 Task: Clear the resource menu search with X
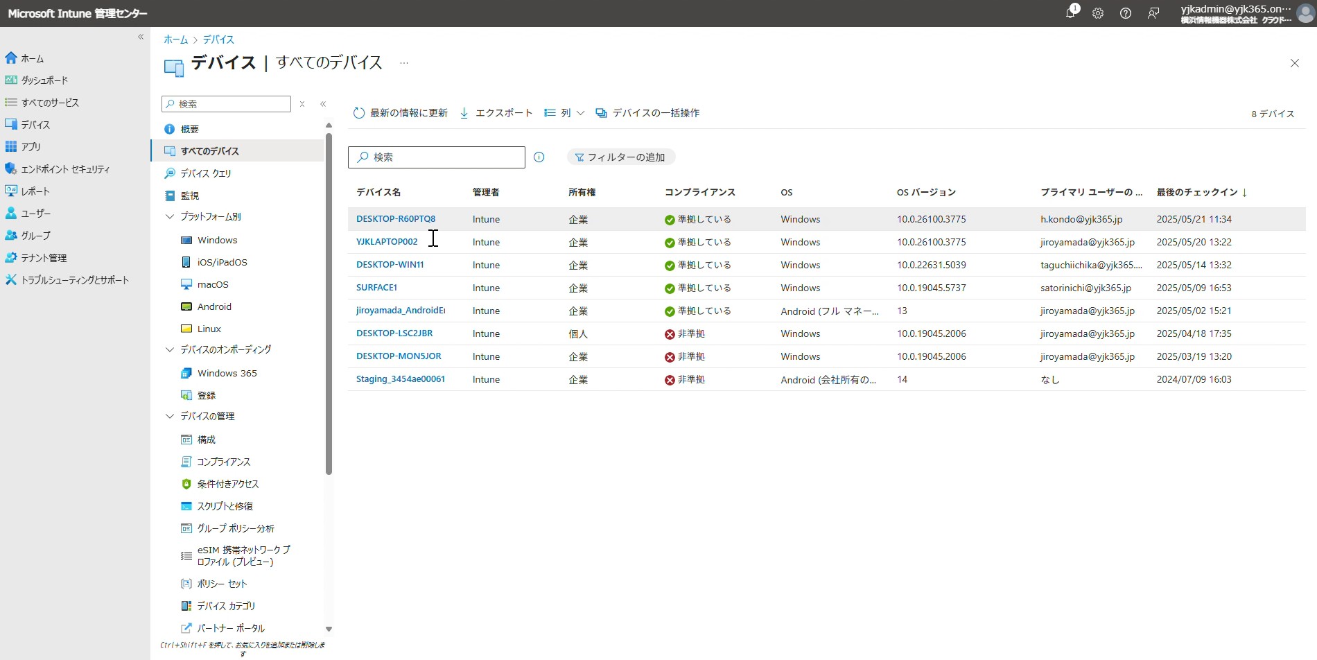pos(302,104)
